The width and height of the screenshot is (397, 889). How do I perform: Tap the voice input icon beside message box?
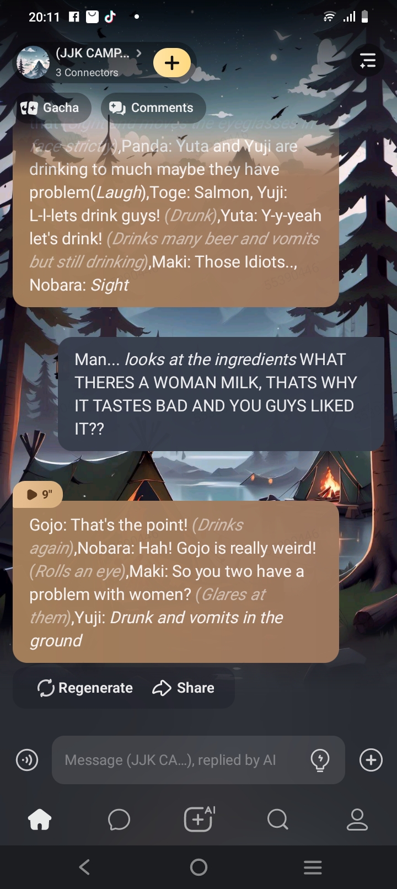26,760
